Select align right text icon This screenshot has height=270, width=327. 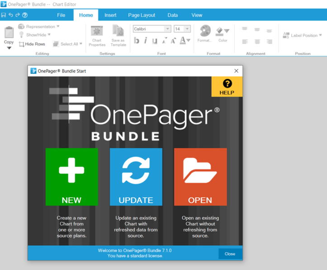(x=269, y=42)
